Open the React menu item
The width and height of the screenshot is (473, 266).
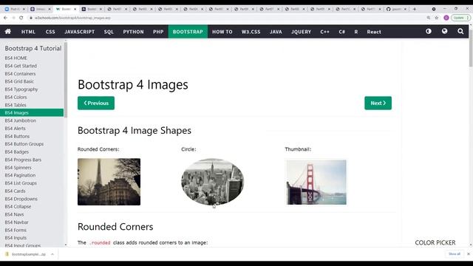374,32
